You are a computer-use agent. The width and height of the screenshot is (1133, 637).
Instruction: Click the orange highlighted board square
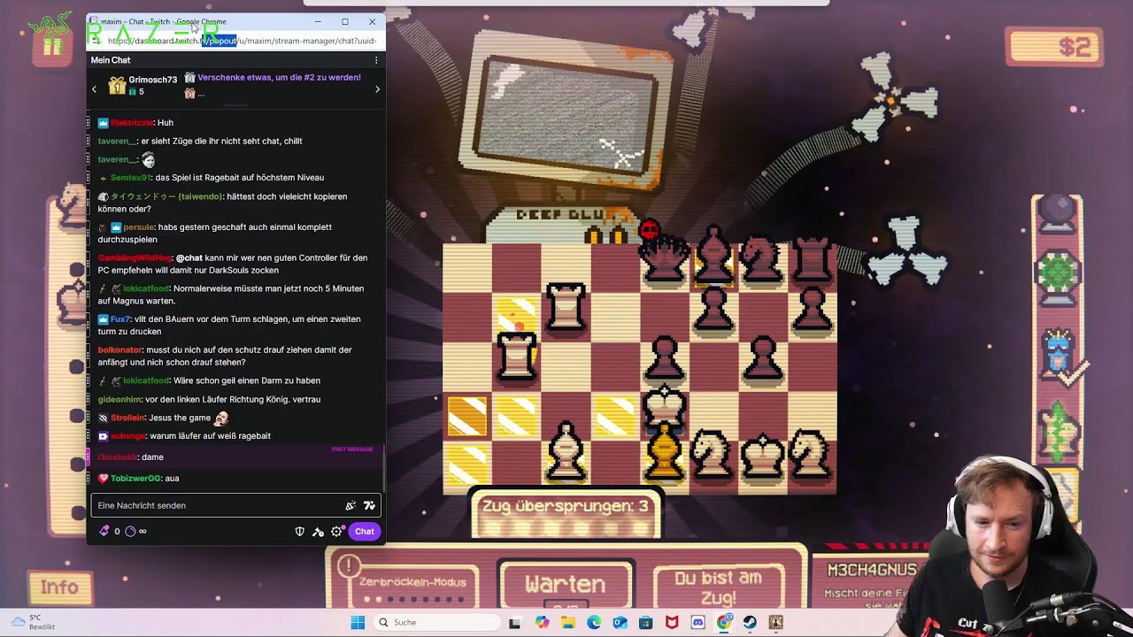(467, 416)
